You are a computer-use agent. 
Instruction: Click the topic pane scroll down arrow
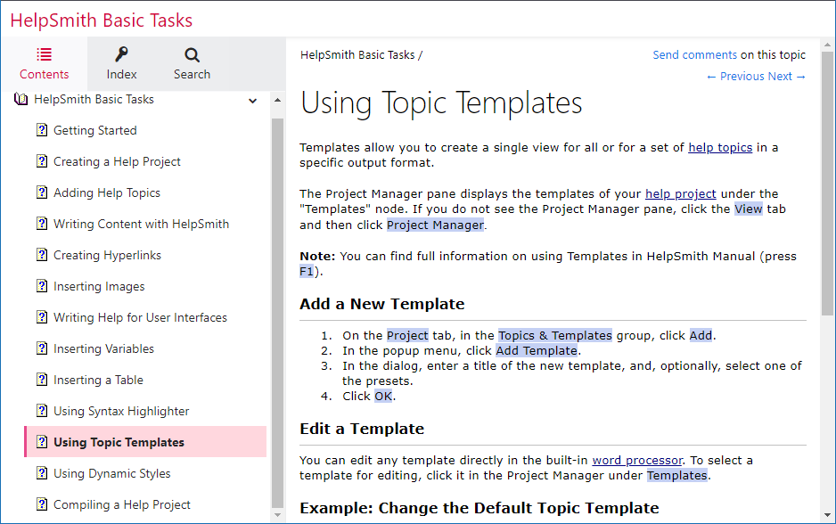pyautogui.click(x=827, y=515)
